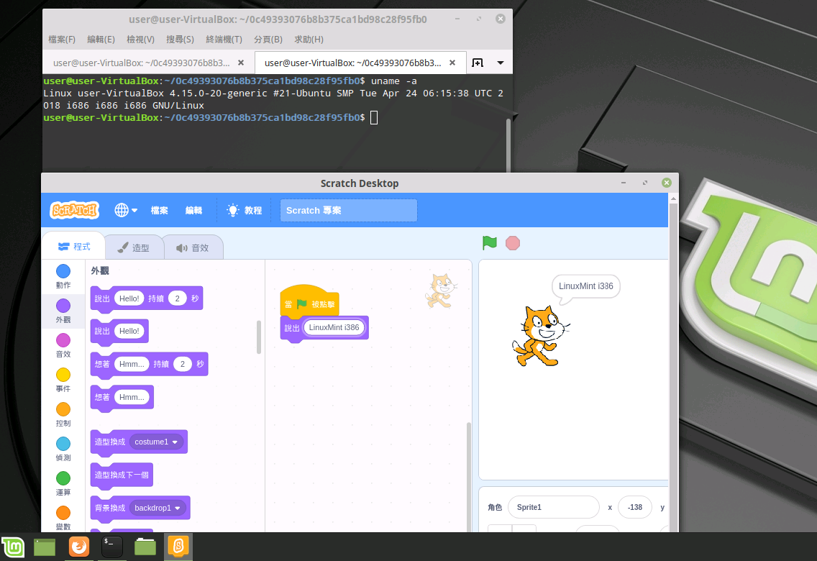Click the 說出 Hello! 持續 2 秒 block
The width and height of the screenshot is (817, 561).
[147, 299]
